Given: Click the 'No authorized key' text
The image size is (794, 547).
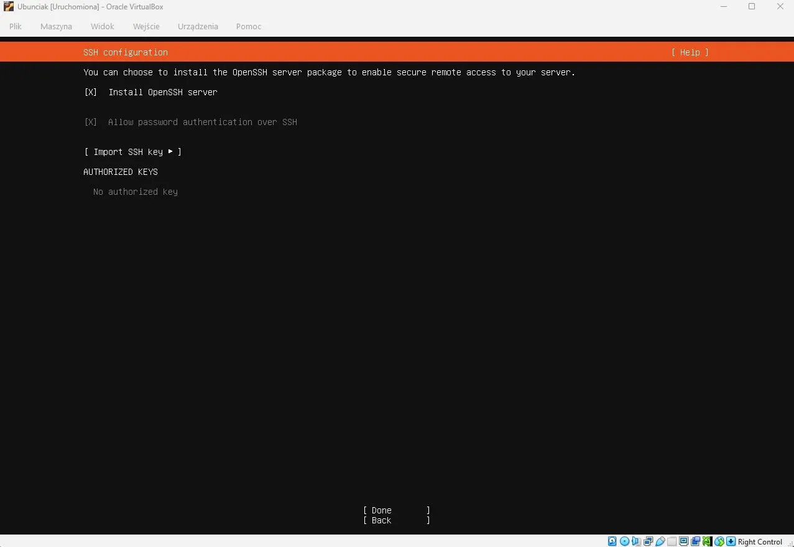Looking at the screenshot, I should pyautogui.click(x=136, y=192).
